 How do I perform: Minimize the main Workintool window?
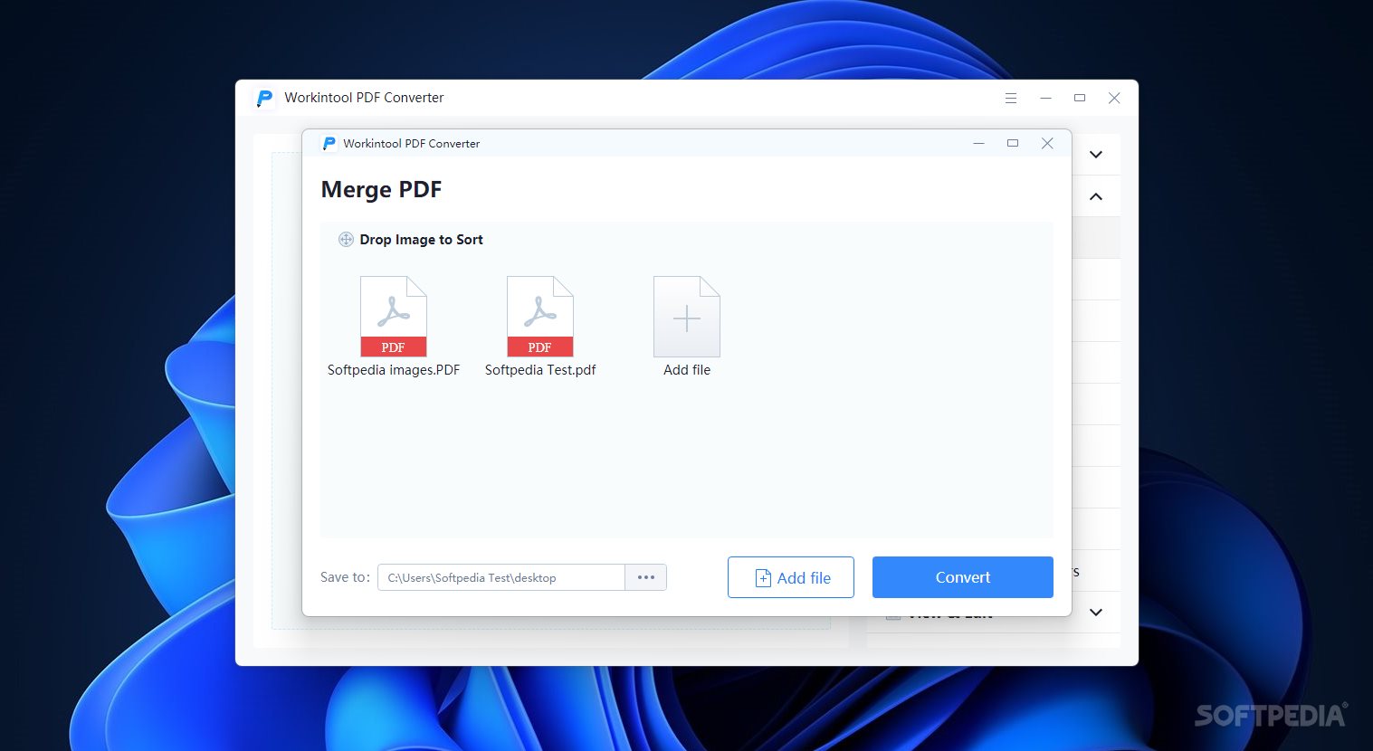1045,98
